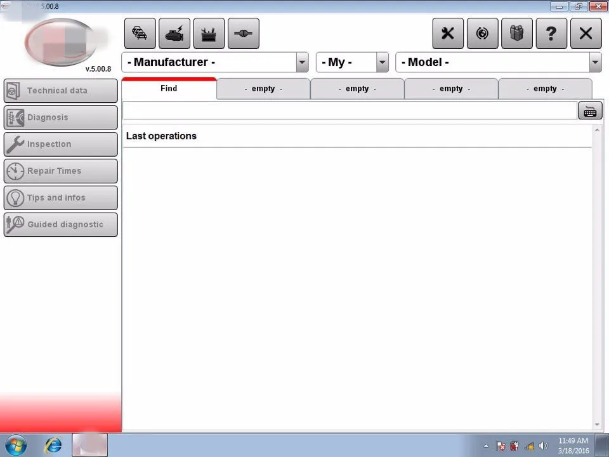The image size is (609, 457).
Task: Open the engine diagnostics icon
Action: point(174,33)
